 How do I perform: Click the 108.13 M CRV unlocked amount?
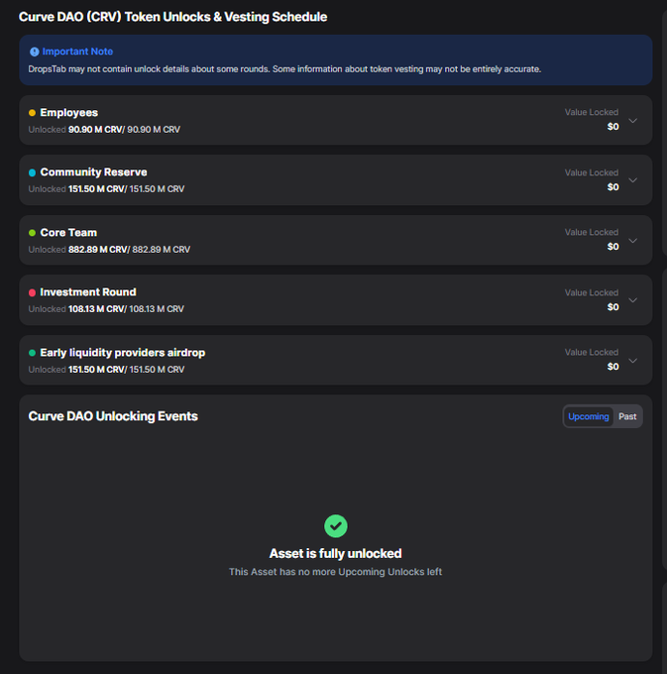96,309
